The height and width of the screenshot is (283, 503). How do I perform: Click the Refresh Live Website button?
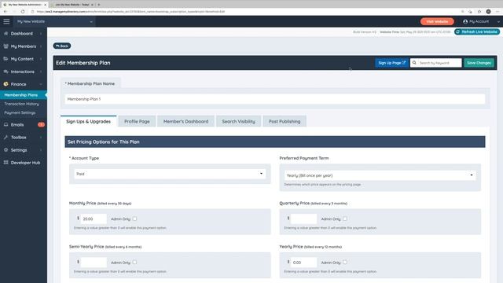tap(477, 31)
